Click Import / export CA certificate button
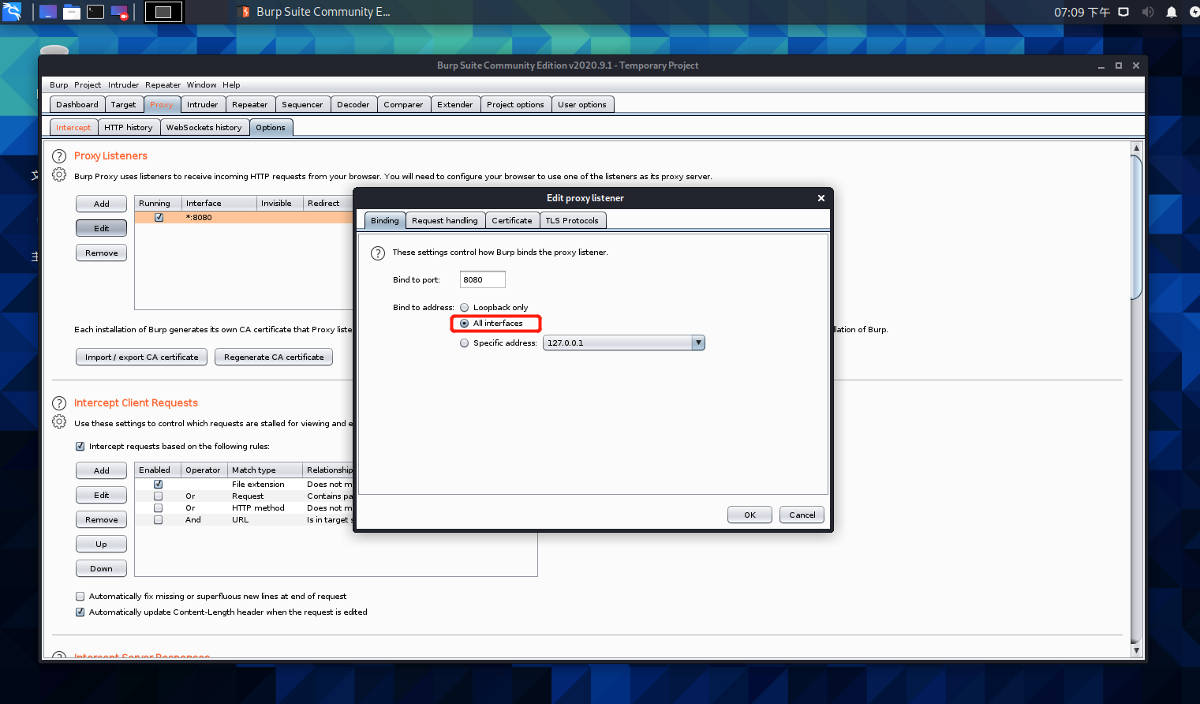 [142, 357]
